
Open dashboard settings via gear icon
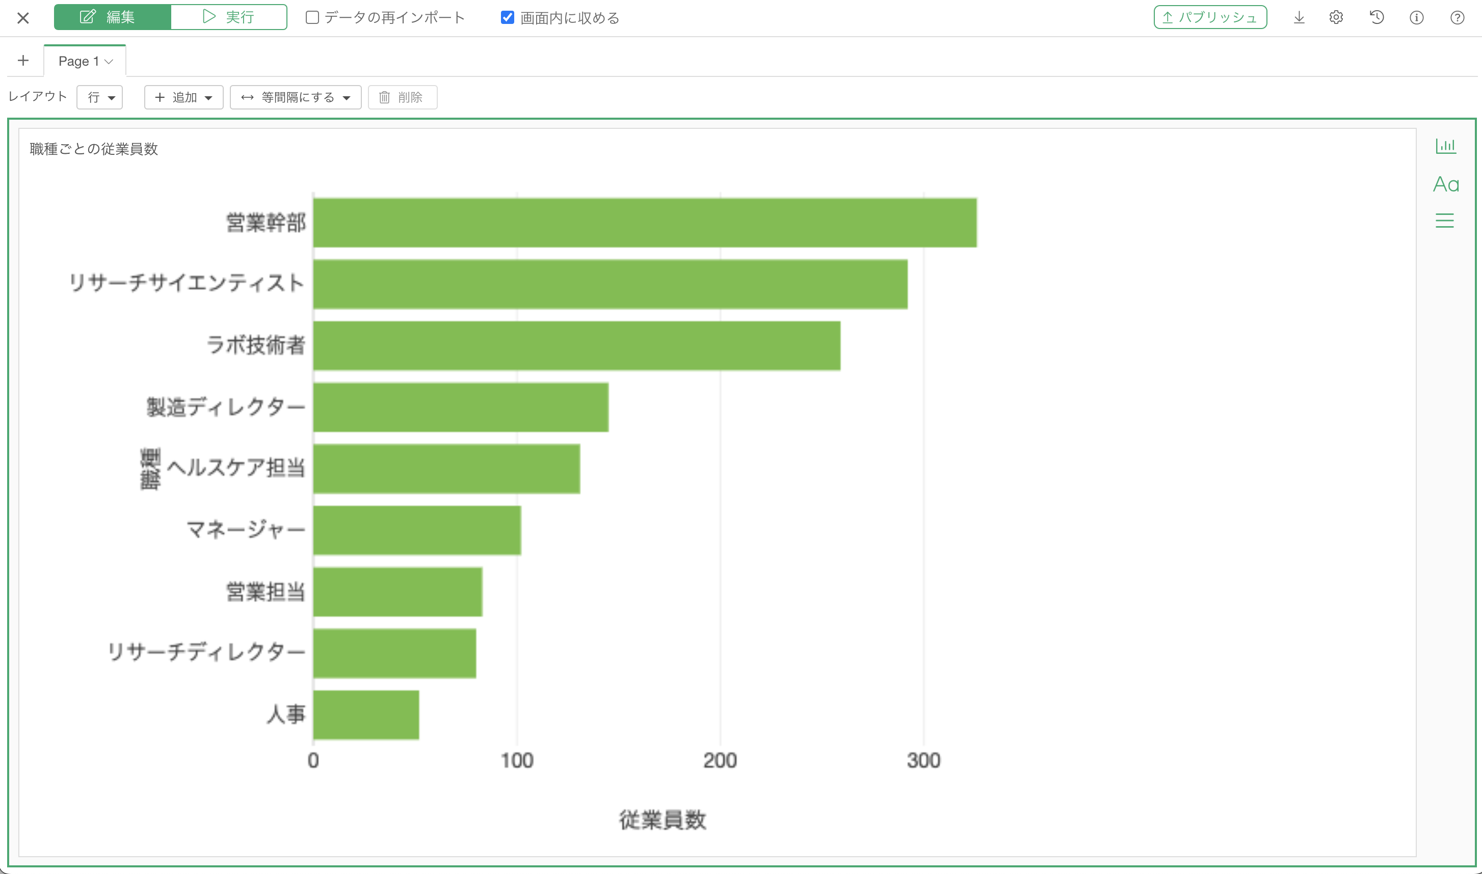click(1336, 18)
